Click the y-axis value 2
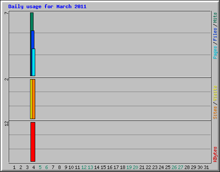This screenshot has height=172, width=220. click(x=6, y=79)
